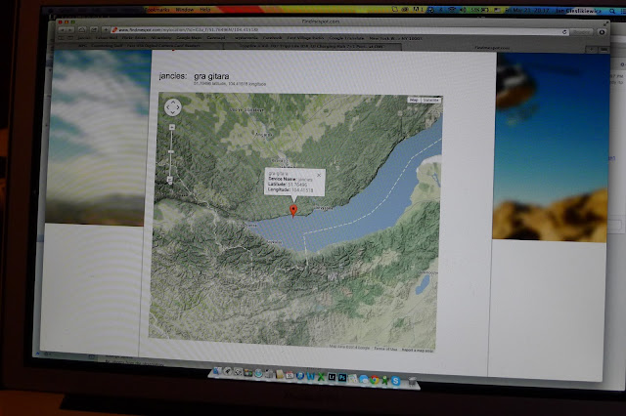Zoom out with the map minus button
This screenshot has height=416, width=626.
(170, 181)
